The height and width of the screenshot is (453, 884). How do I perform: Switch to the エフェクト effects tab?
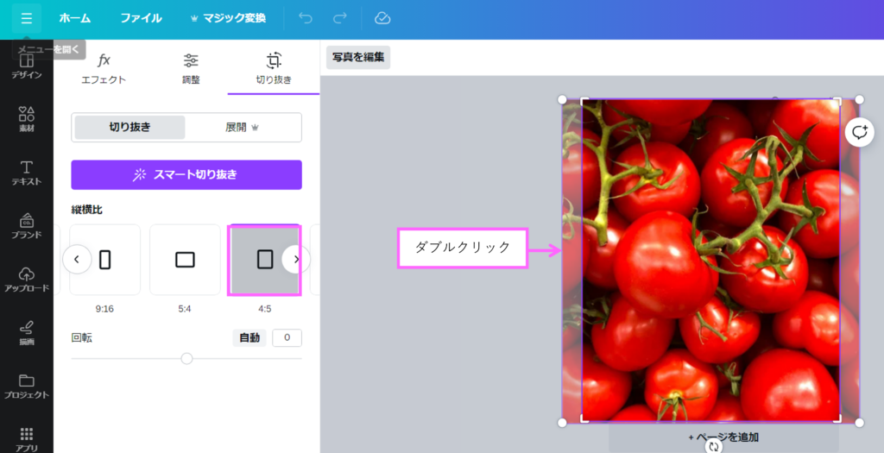coord(104,68)
